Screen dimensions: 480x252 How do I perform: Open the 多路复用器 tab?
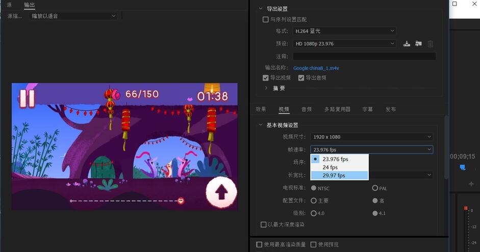coord(337,109)
